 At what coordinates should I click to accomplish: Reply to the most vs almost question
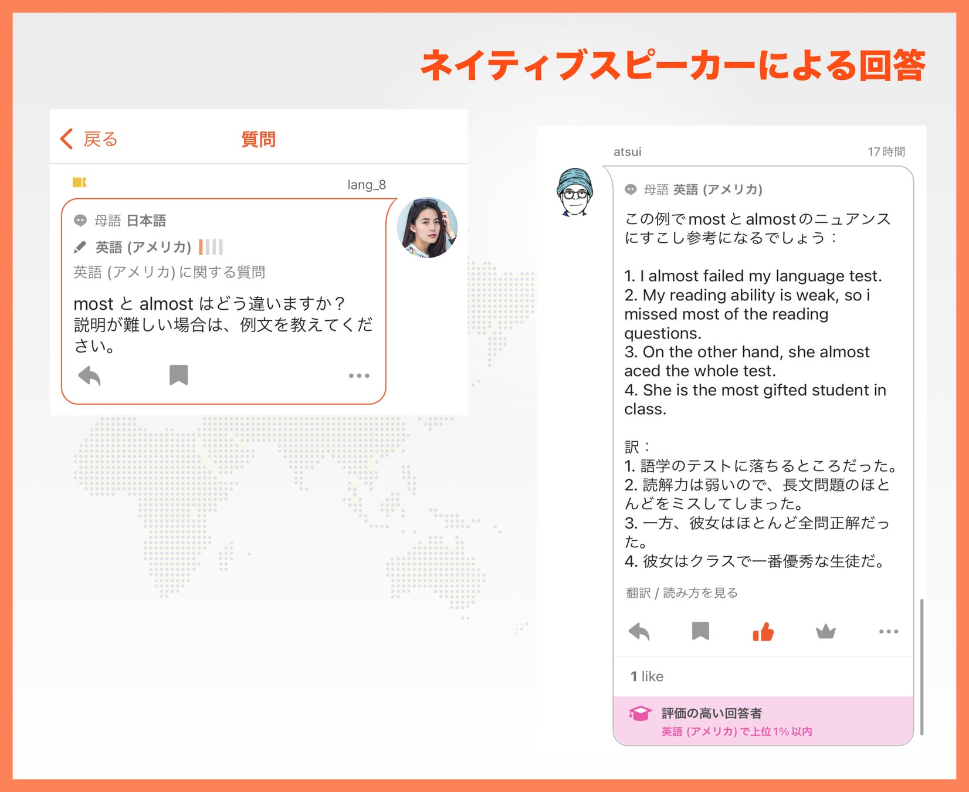coord(90,375)
